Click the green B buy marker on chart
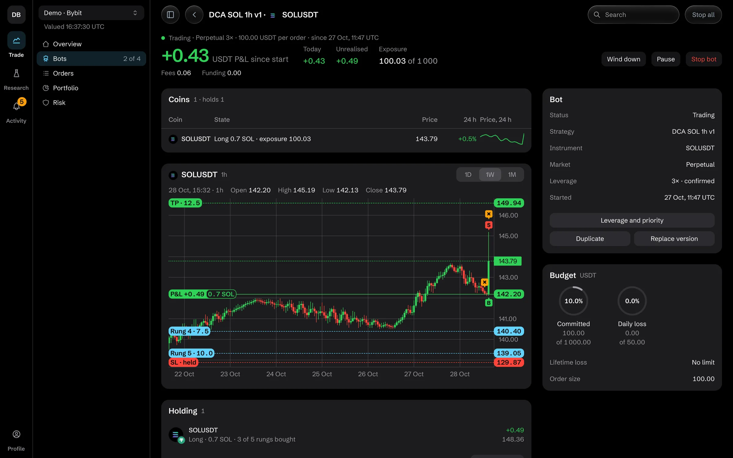Viewport: 733px width, 458px height. (x=489, y=303)
